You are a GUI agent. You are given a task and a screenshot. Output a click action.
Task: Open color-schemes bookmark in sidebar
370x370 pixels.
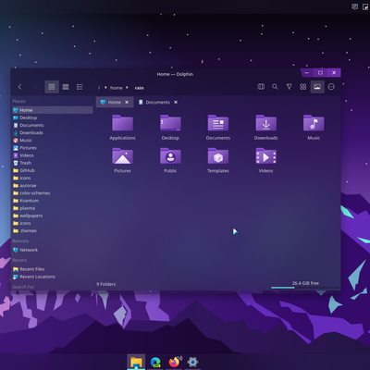click(x=53, y=193)
